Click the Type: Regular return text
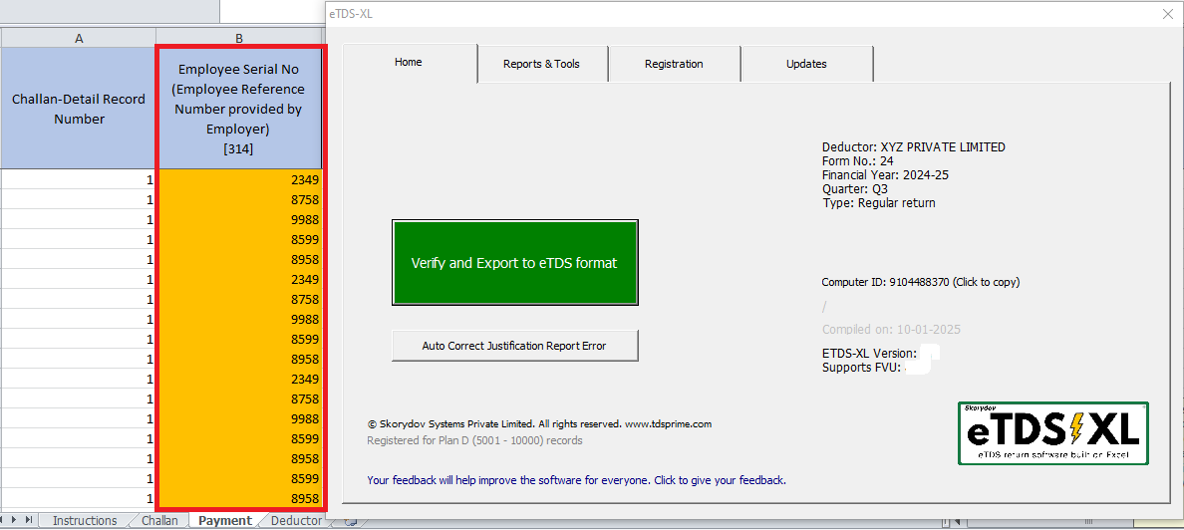 pos(878,203)
